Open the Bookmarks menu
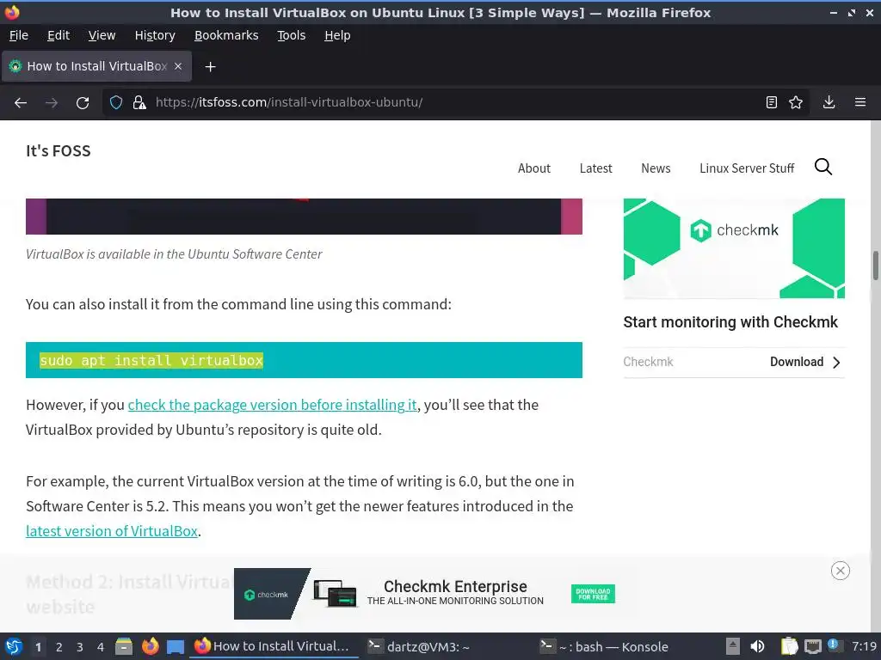The image size is (881, 660). click(226, 35)
